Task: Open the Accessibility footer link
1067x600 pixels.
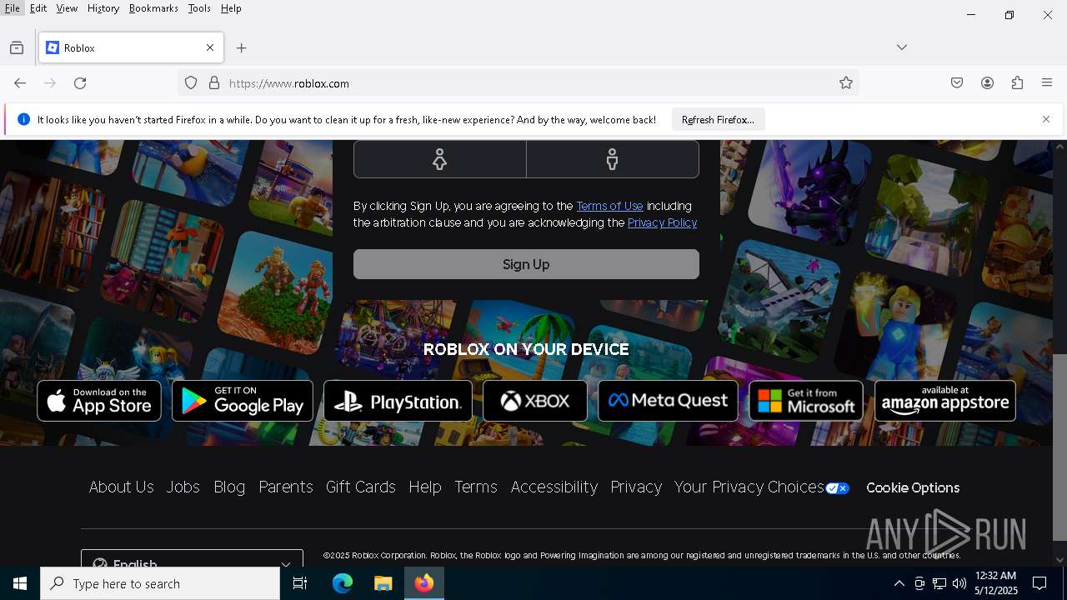Action: [554, 487]
